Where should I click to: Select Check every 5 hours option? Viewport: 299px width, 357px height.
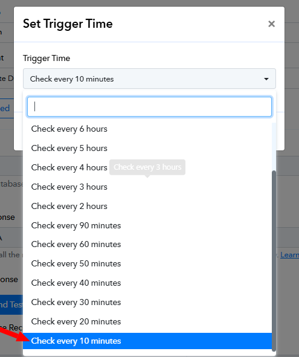click(x=147, y=148)
